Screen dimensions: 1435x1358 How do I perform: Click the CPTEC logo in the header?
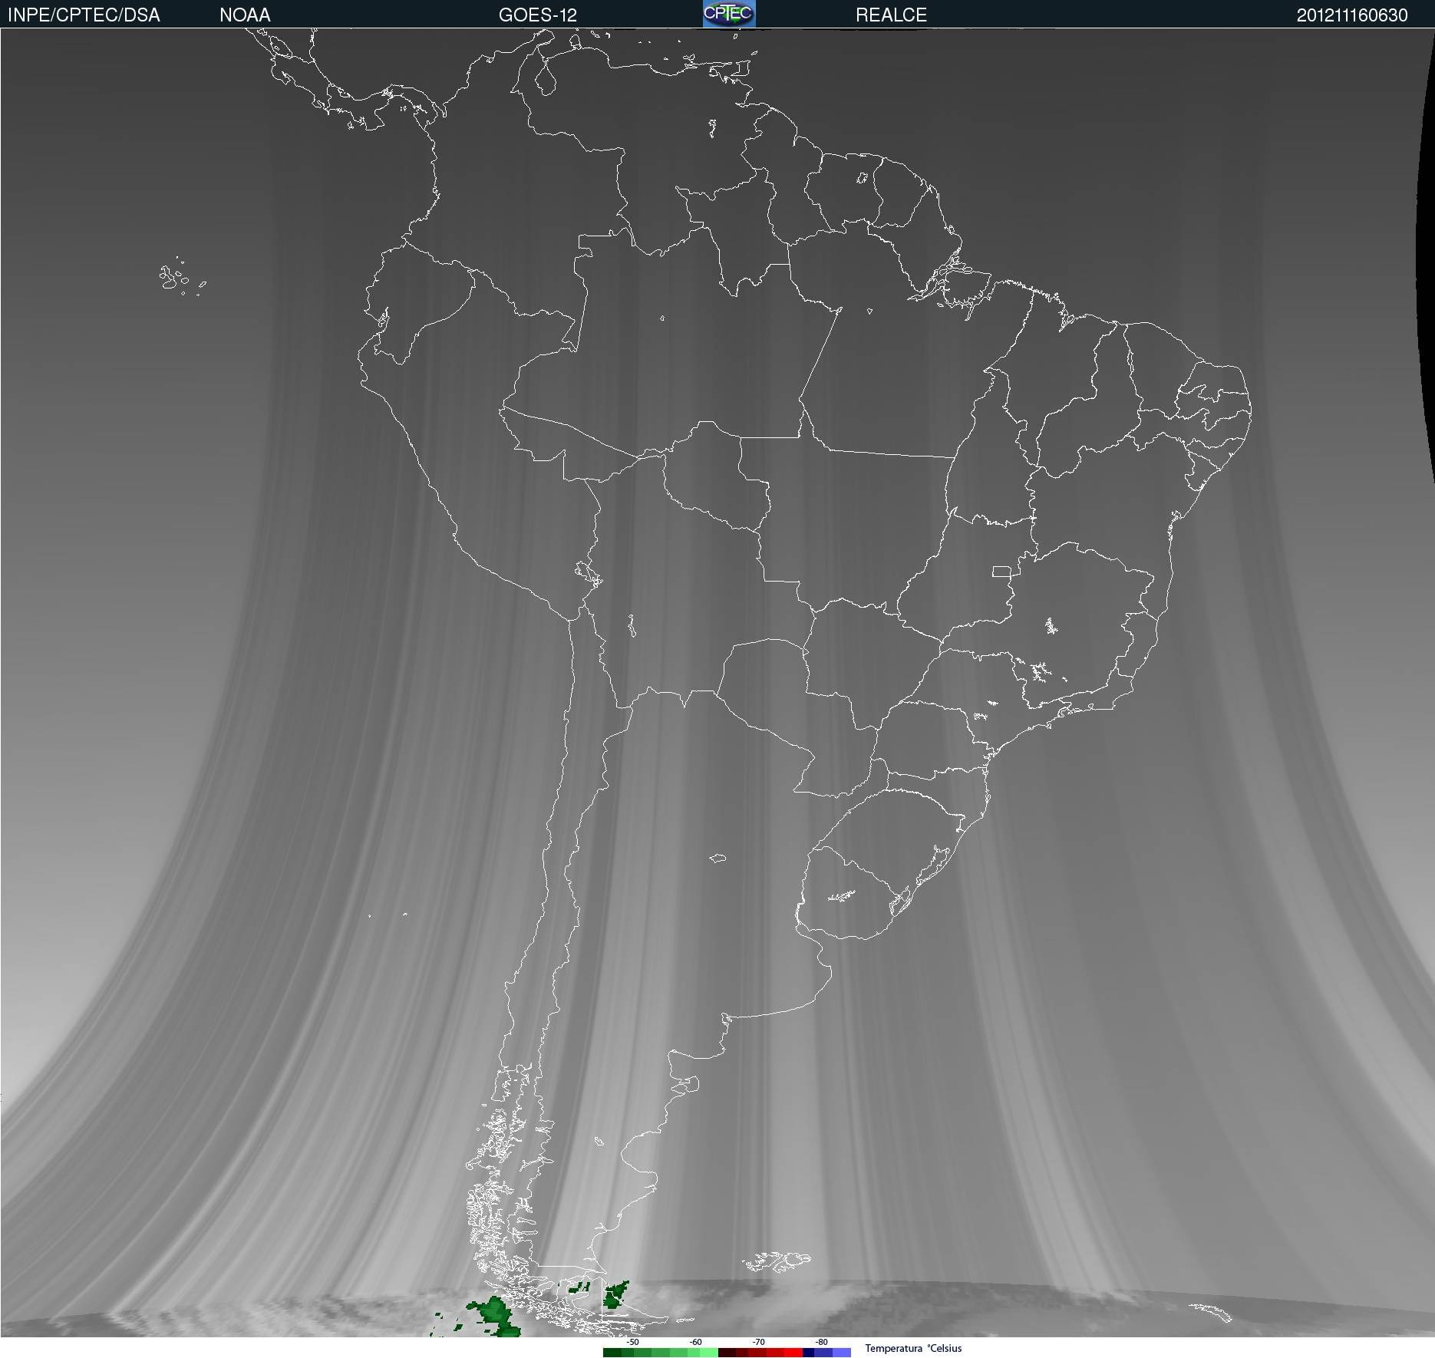click(x=729, y=14)
